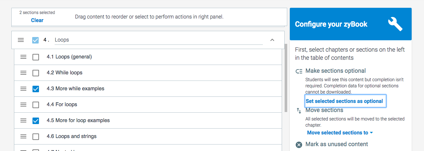
Task: Uncheck the 4.3 More while examples checkbox
Action: click(x=36, y=89)
